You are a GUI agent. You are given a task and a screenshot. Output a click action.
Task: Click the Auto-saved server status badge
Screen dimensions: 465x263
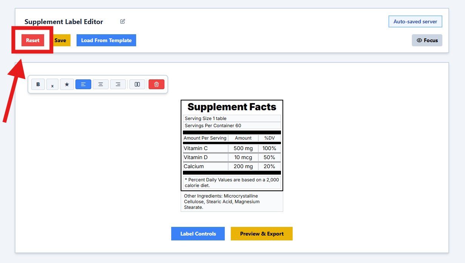pos(415,21)
